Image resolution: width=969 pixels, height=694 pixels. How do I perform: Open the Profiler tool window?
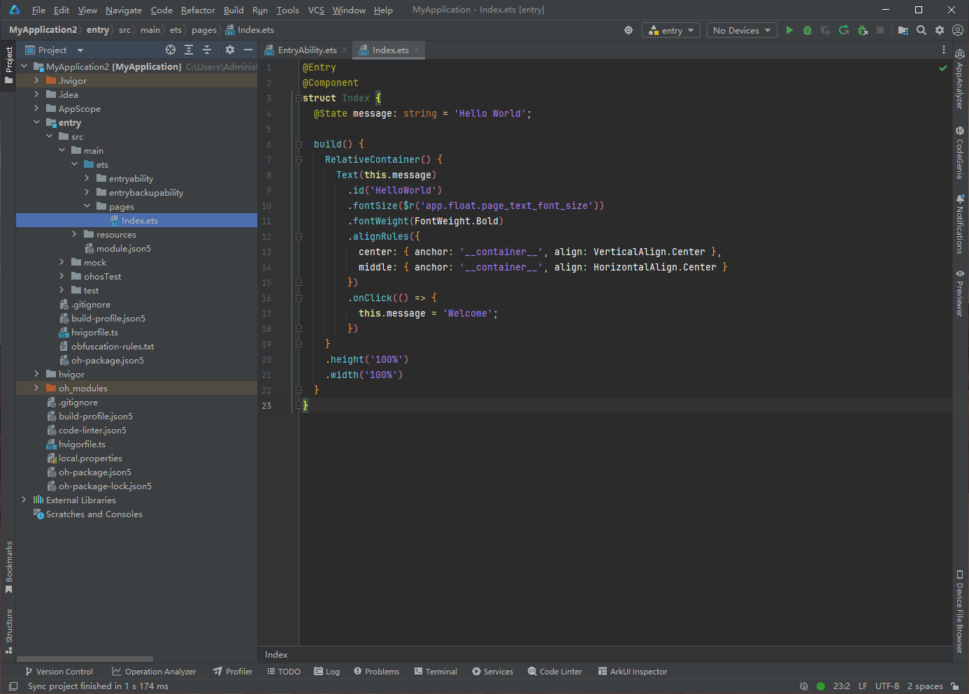tap(233, 672)
